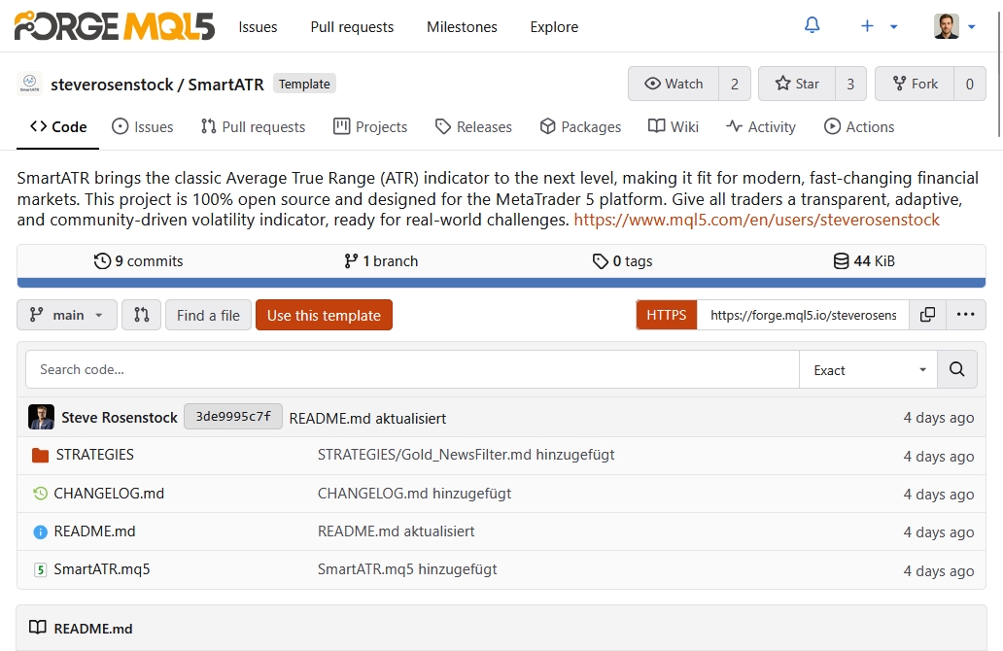The image size is (1003, 651).
Task: View the forks count 0
Action: pos(970,84)
